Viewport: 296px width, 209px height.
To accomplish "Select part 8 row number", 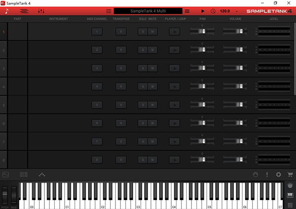I will coord(3,160).
